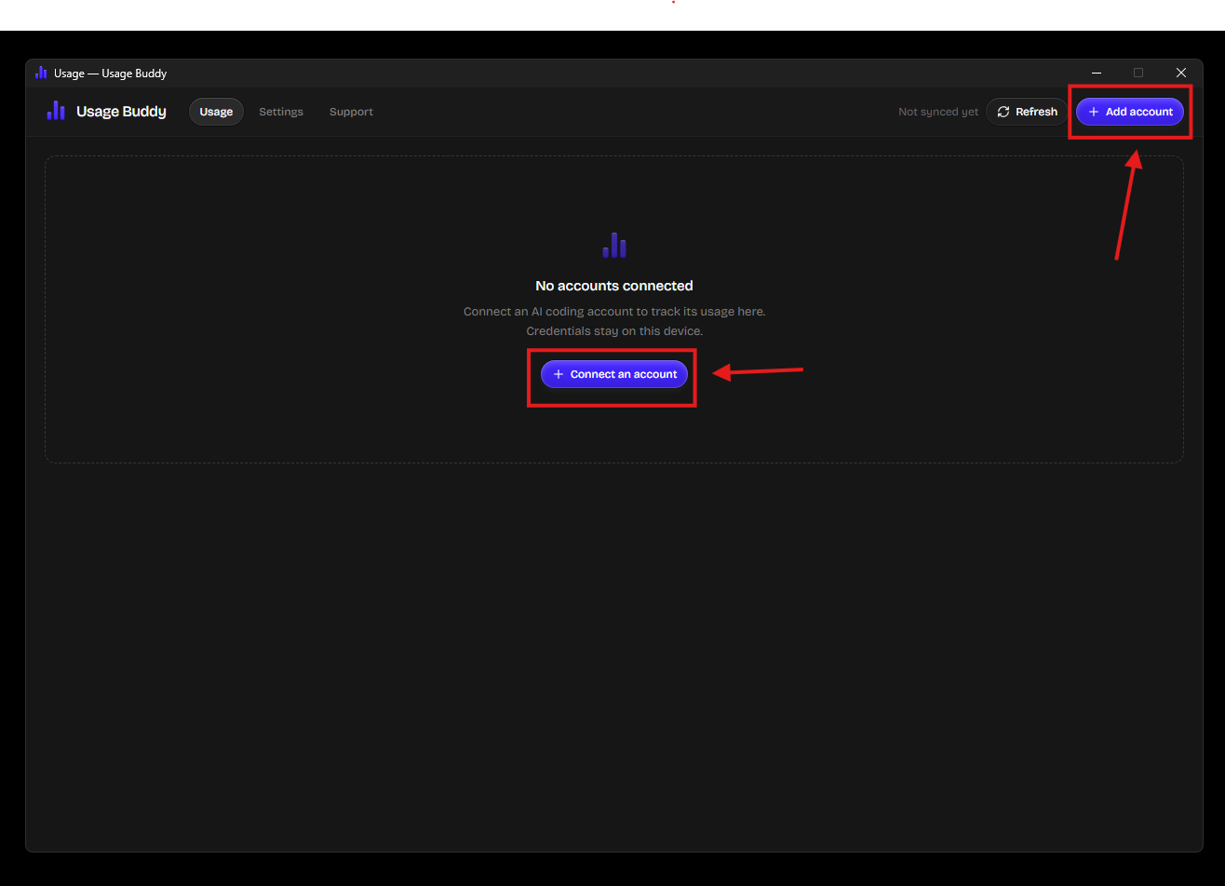Switch to the Usage tab
The image size is (1225, 886).
point(216,112)
